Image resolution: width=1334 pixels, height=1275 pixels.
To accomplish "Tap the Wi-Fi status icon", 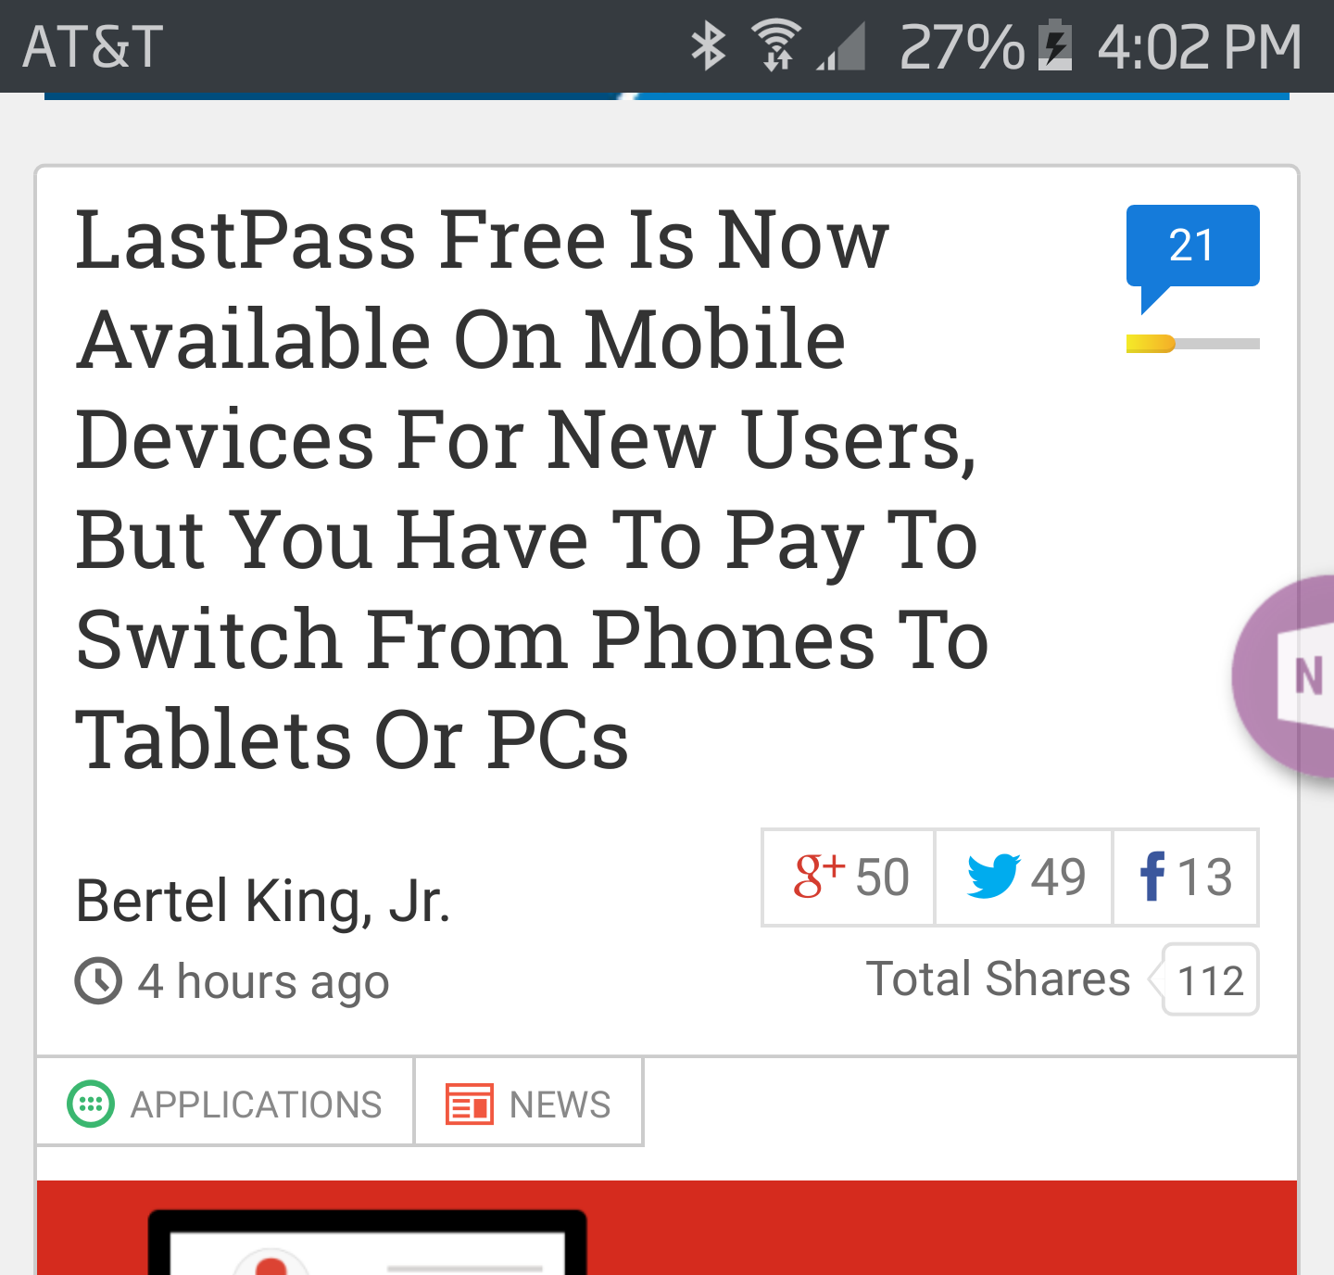I will tap(776, 46).
